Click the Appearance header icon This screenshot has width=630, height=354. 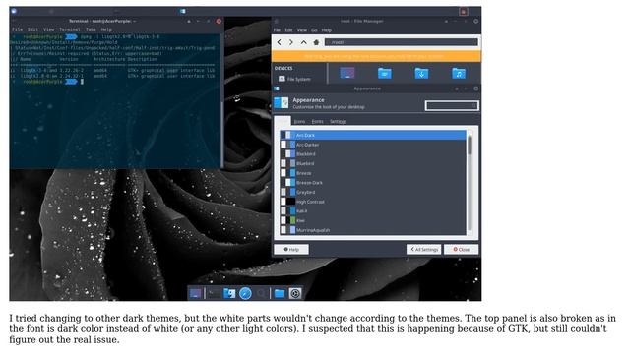(x=282, y=103)
